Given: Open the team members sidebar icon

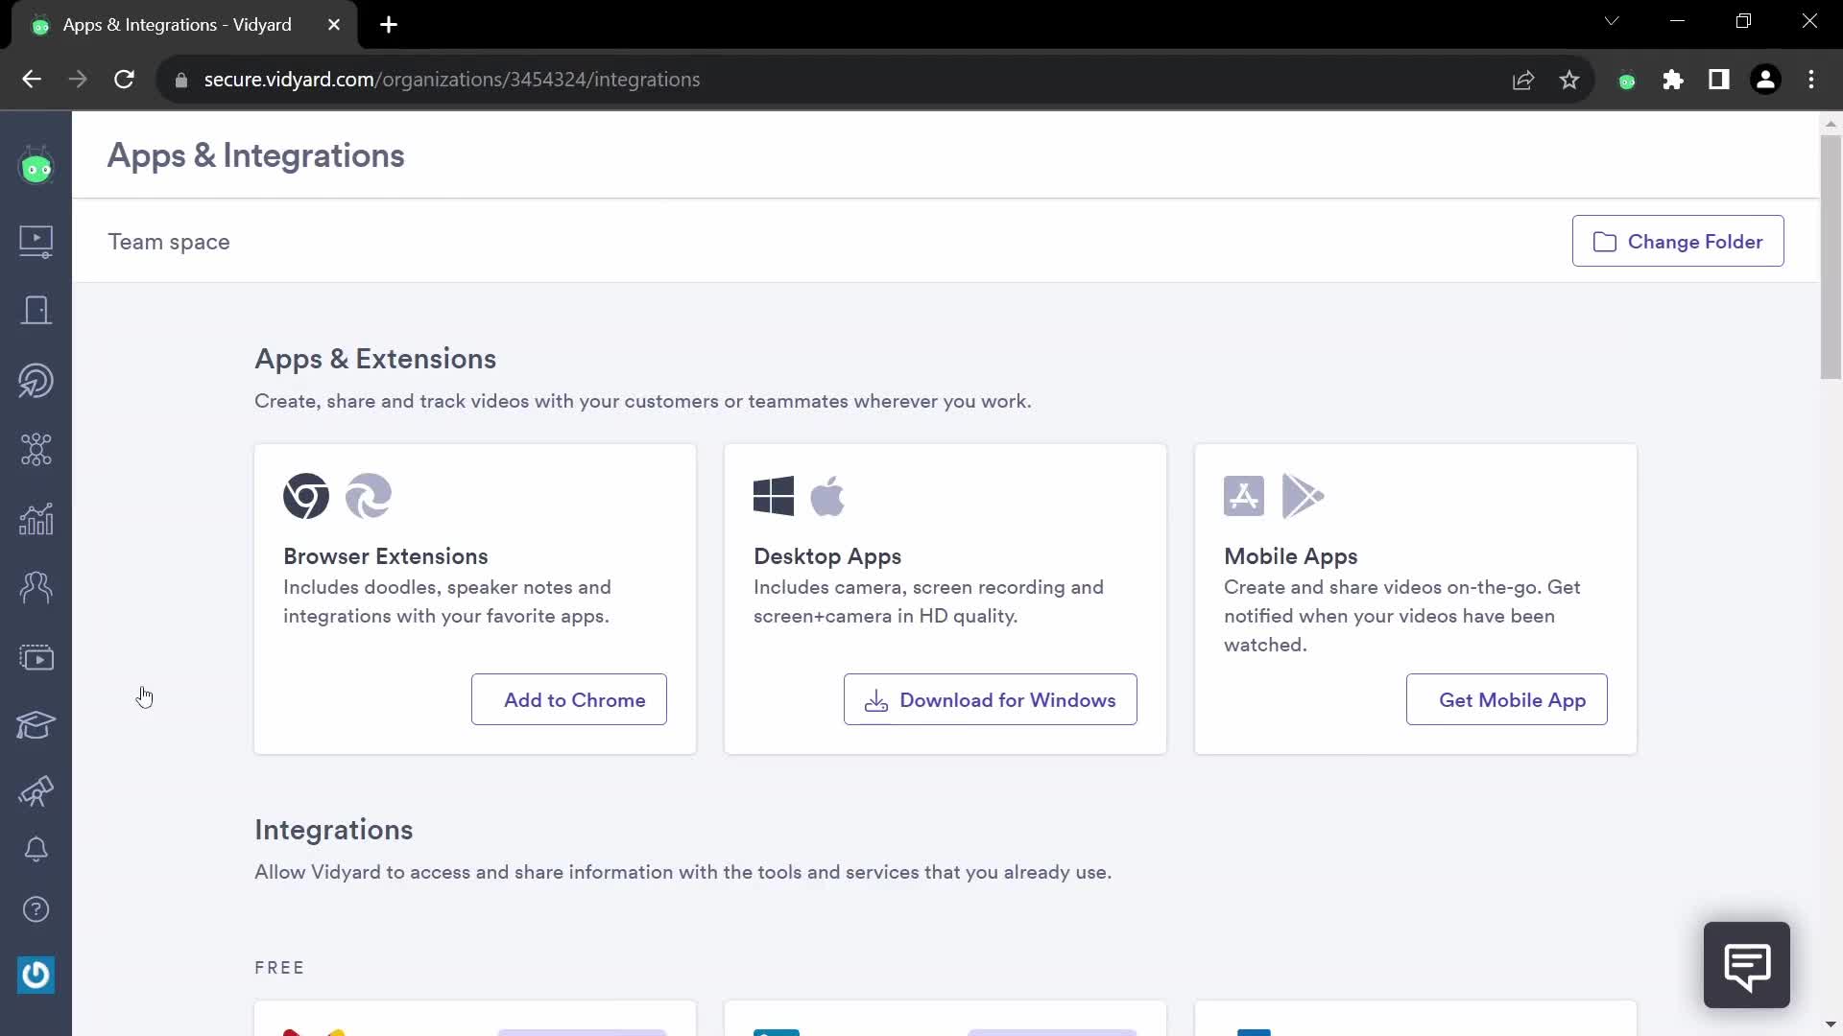Looking at the screenshot, I should coord(36,587).
